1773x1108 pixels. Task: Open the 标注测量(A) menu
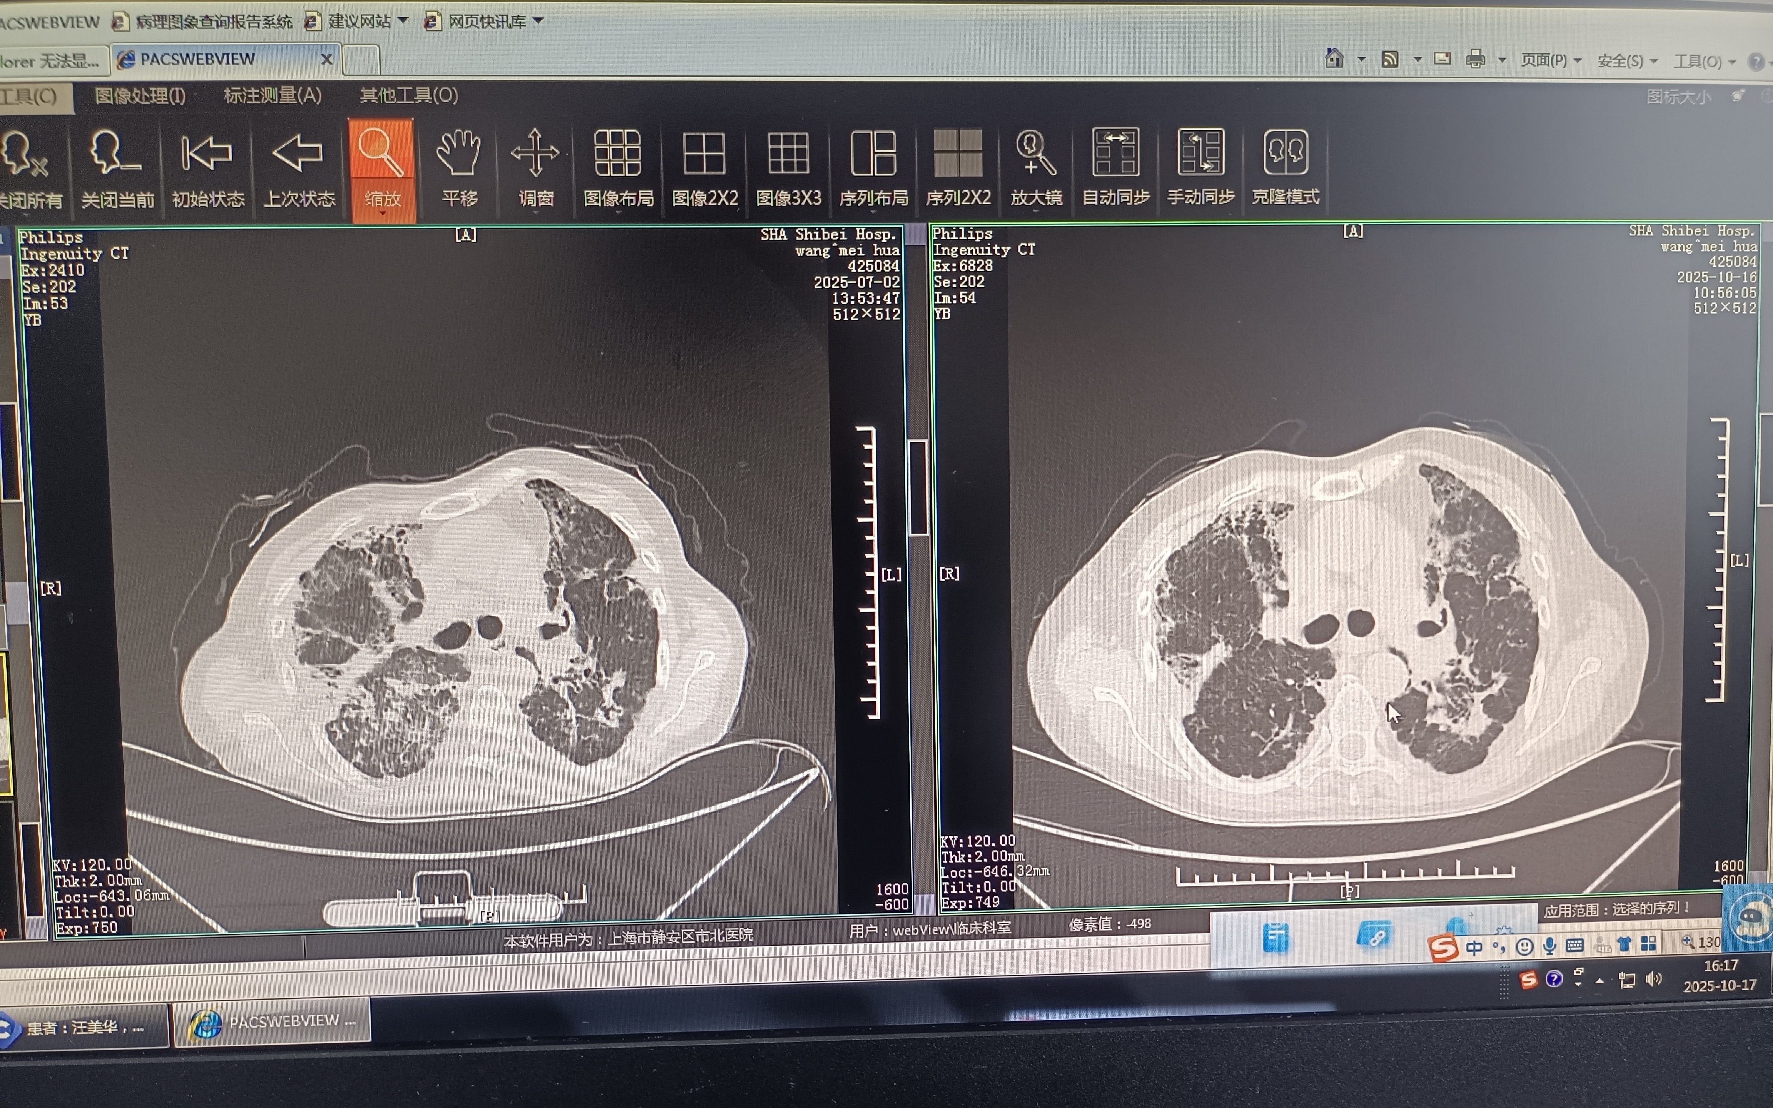tap(272, 95)
